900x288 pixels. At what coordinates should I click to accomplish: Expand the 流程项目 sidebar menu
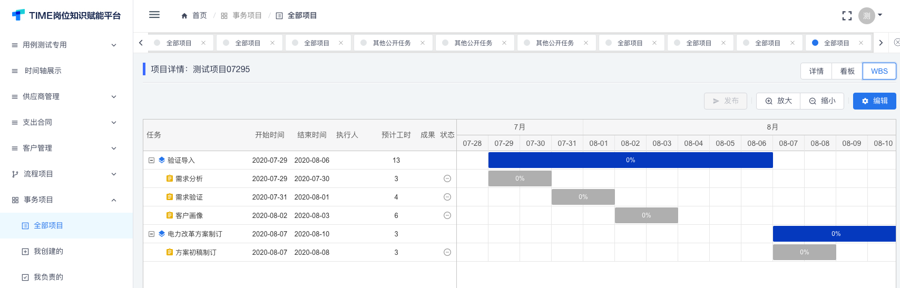tap(66, 174)
